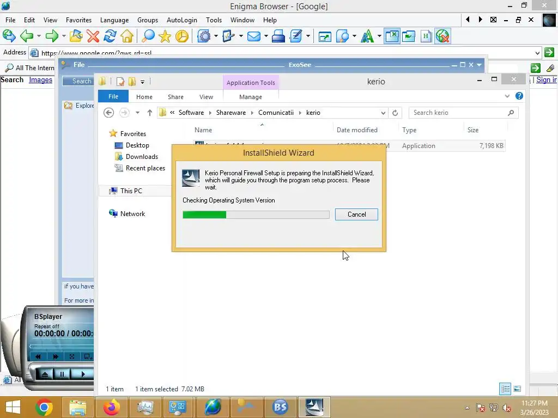Open the AutoLogin menu

point(182,20)
